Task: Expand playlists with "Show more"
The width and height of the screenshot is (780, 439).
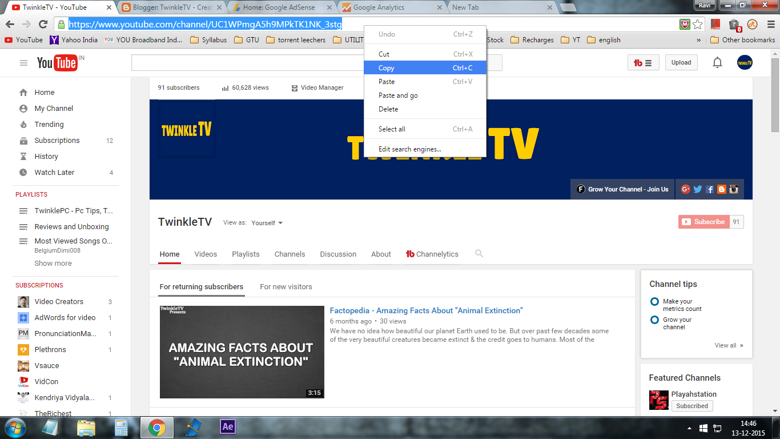Action: click(x=53, y=264)
